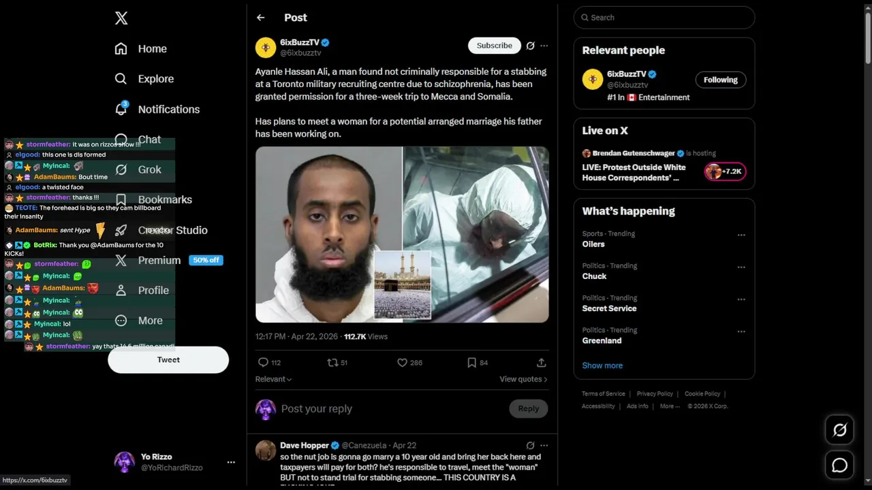Go back using the Post arrow
The image size is (872, 490).
[260, 18]
